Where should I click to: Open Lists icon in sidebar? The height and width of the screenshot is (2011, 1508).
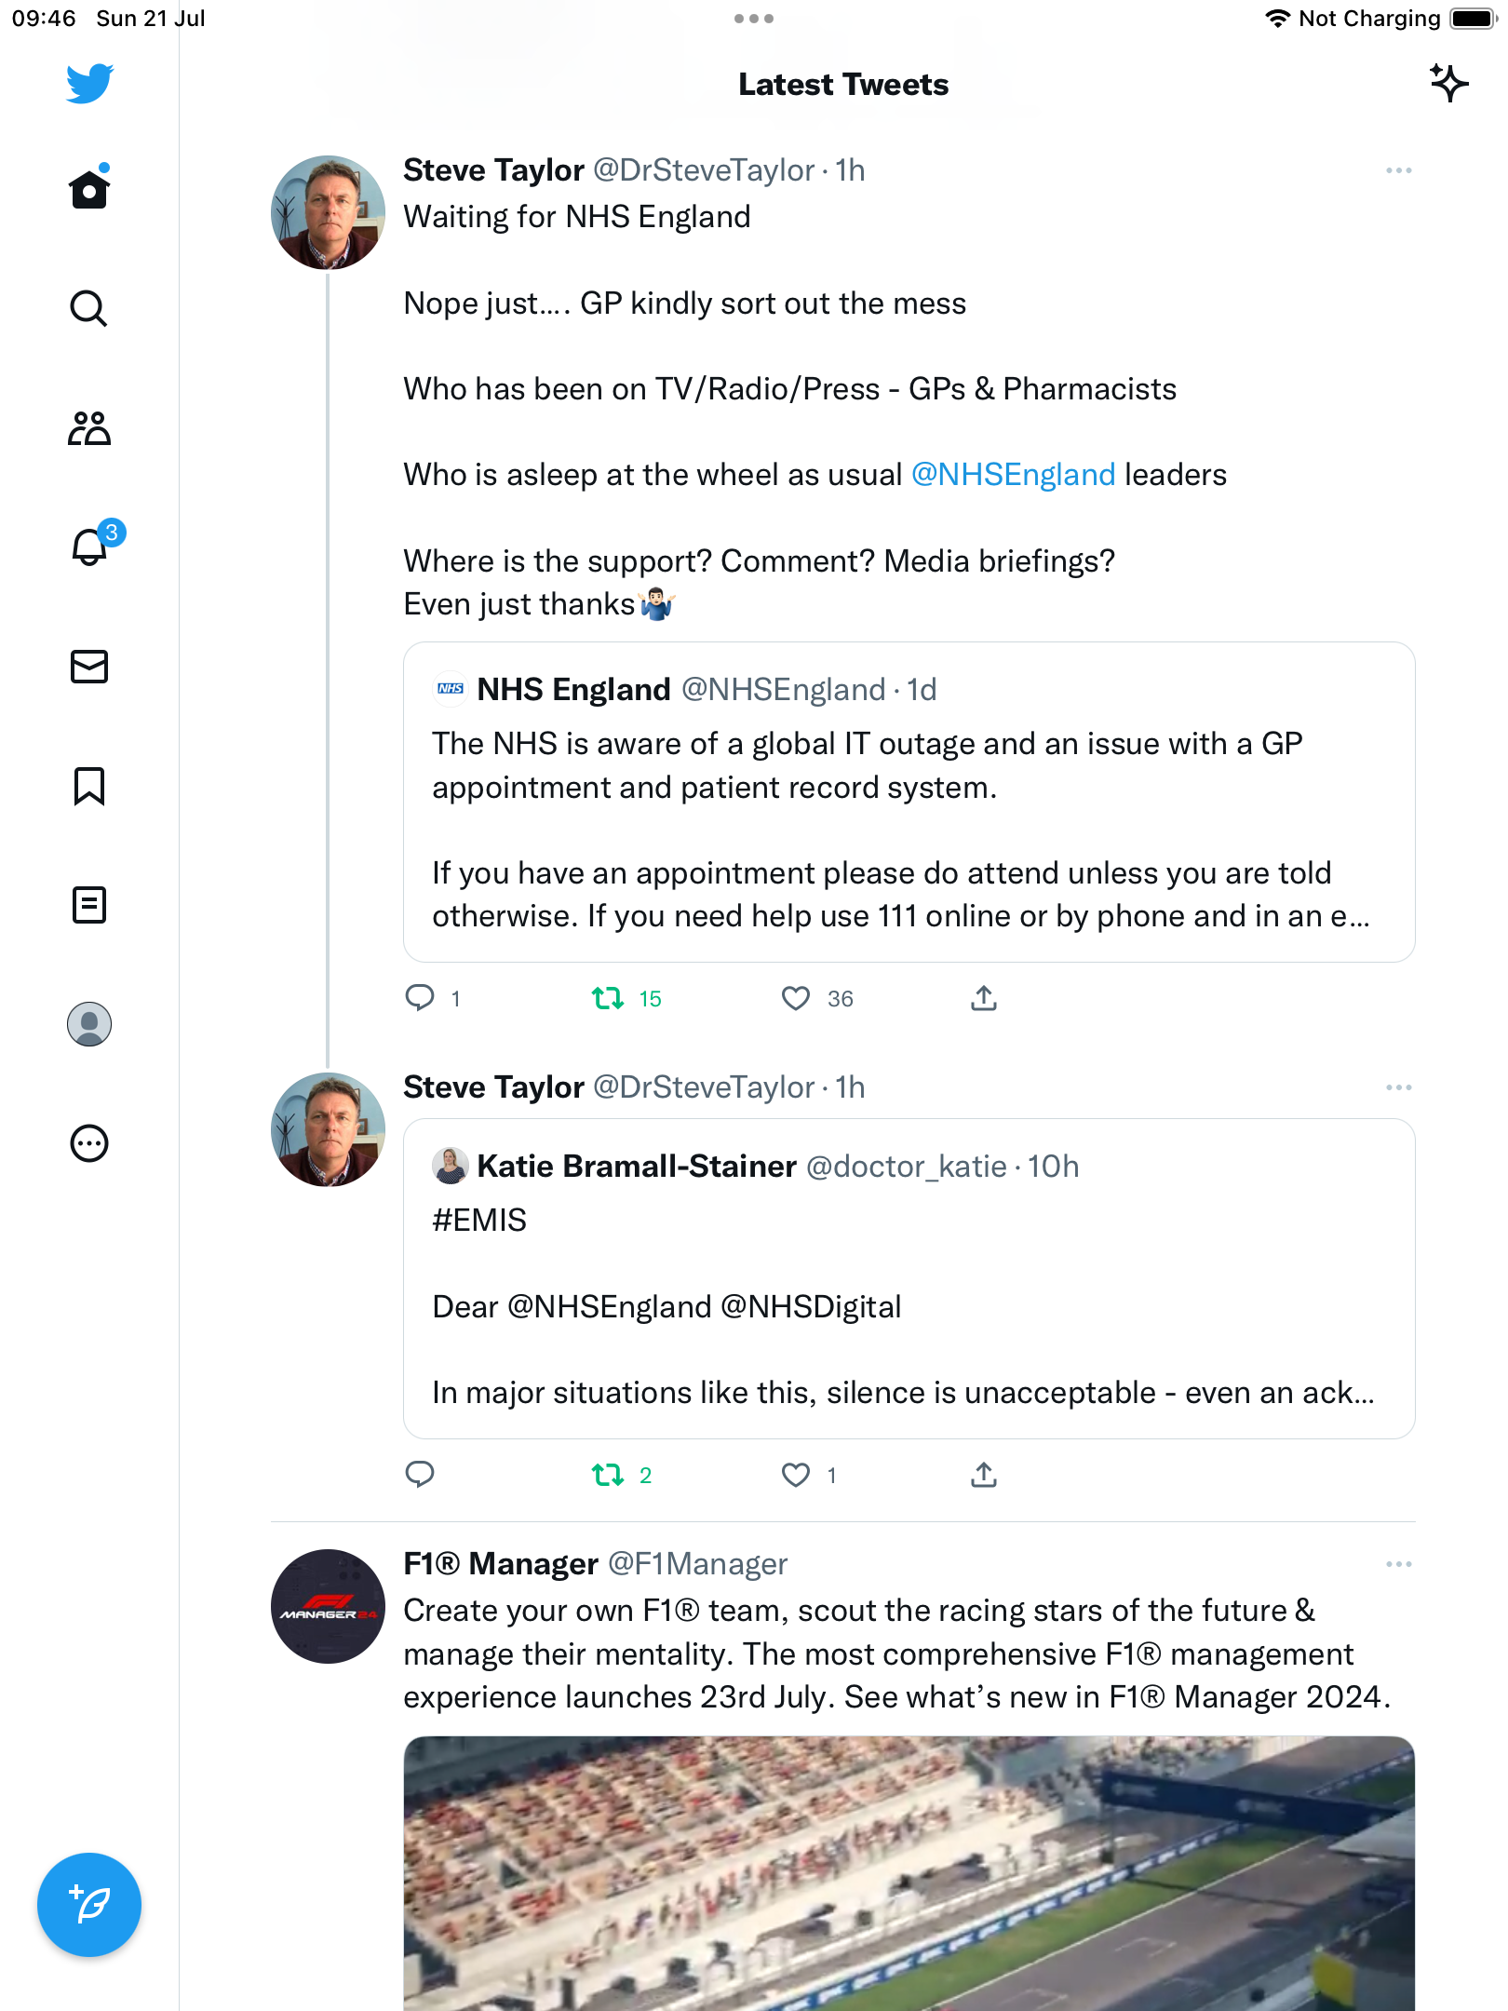click(x=89, y=905)
